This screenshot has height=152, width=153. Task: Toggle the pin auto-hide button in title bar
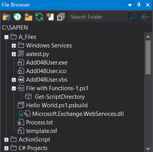139,5
